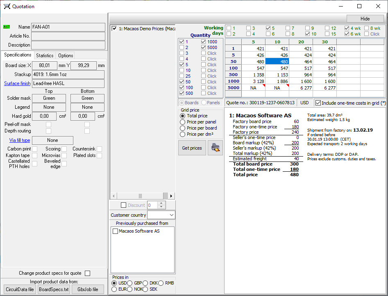Enable the Carbon print checkbox
The height and width of the screenshot is (296, 388).
pos(35,149)
